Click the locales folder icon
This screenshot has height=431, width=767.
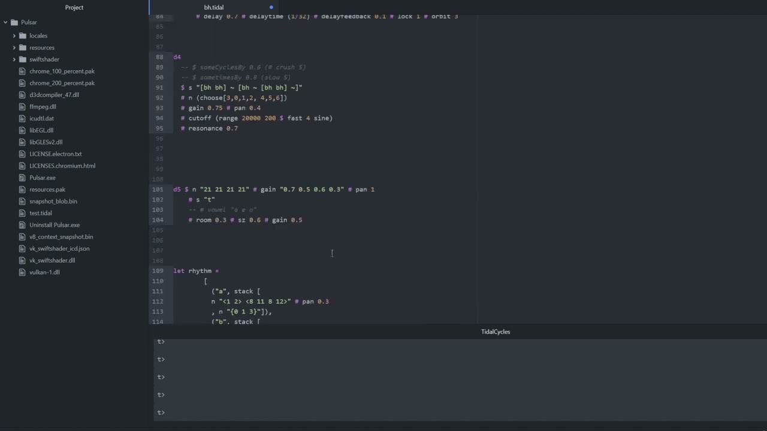pyautogui.click(x=23, y=36)
